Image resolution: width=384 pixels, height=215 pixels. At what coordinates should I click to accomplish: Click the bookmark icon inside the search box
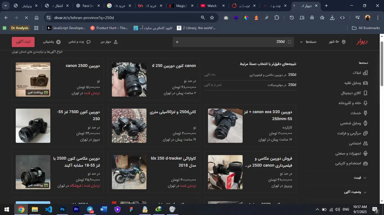click(290, 42)
